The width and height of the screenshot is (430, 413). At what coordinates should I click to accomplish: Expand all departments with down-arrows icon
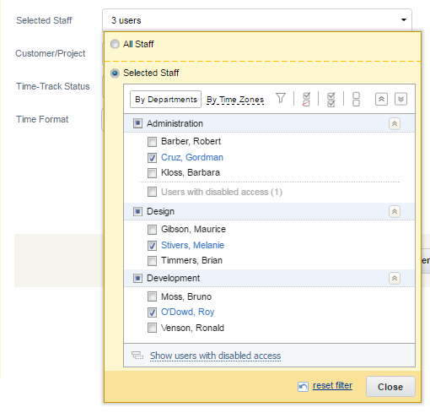click(x=400, y=99)
